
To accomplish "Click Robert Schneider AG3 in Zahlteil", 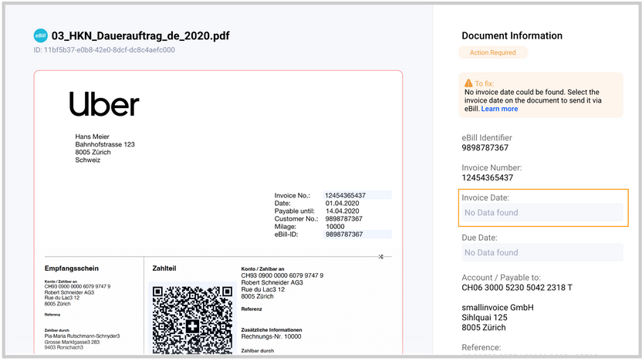I will point(272,282).
